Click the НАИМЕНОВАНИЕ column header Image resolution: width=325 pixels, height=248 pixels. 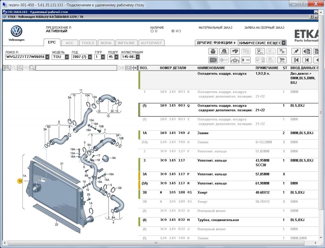tap(211, 68)
